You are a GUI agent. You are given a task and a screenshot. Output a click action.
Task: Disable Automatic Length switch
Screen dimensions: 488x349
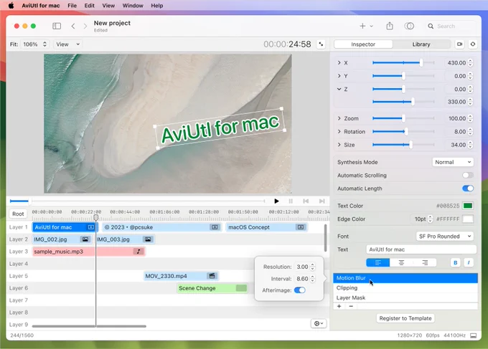point(468,188)
